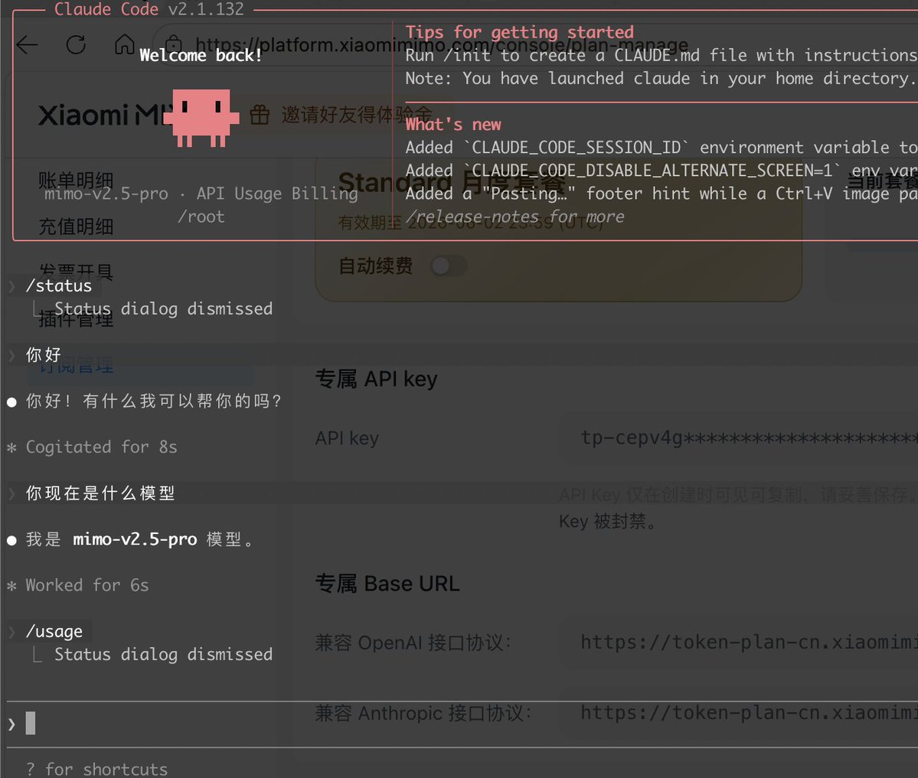
Task: Click the "当前套餐" label at right edge
Action: (x=882, y=181)
